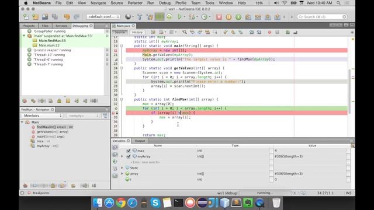Image resolution: width=374 pixels, height=210 pixels.
Task: Select the myArray field in Navigator
Action: pos(47,146)
